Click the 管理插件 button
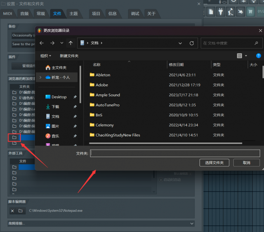Screen dimensions: 264x232 [x=23, y=66]
